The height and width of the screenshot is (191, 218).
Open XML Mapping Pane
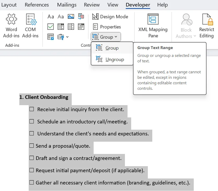point(153,26)
